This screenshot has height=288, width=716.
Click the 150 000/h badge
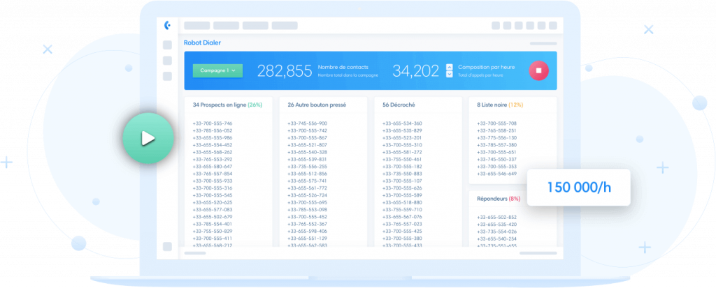click(x=578, y=188)
